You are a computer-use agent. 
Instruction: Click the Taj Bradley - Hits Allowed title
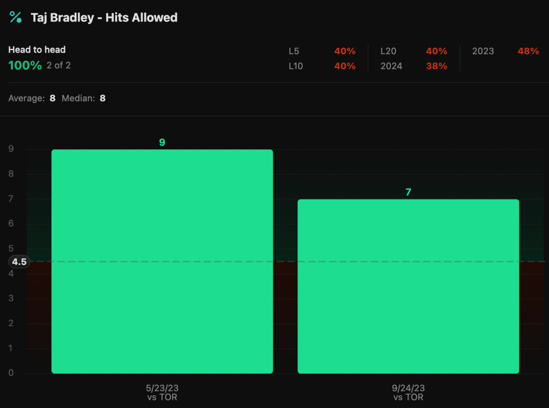(104, 17)
